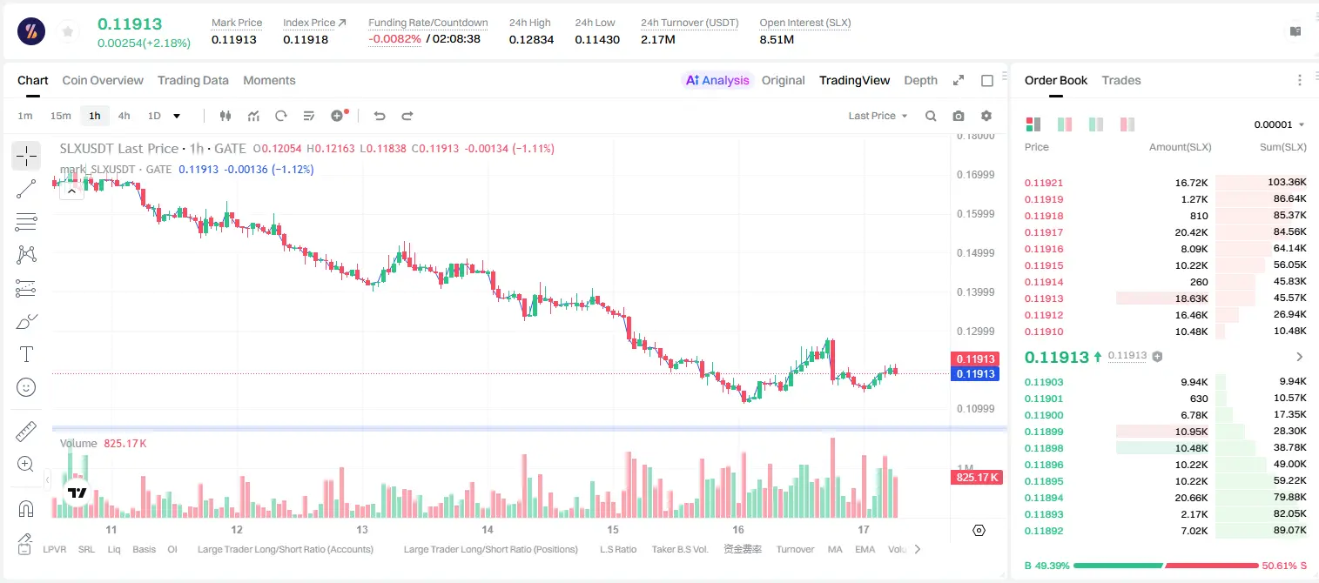This screenshot has width=1319, height=583.
Task: Expand the timeframe dropdown arrow next to 1D
Action: click(x=177, y=116)
